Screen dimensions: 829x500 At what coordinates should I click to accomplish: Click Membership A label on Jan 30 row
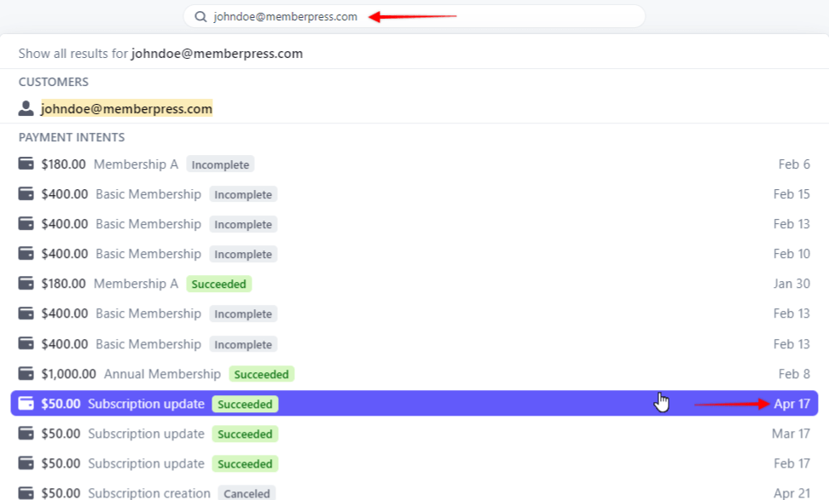[136, 284]
